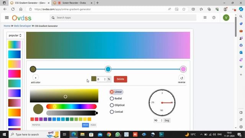245x138 pixels.
Task: Pick the pink palette swatch
Action: click(x=37, y=119)
